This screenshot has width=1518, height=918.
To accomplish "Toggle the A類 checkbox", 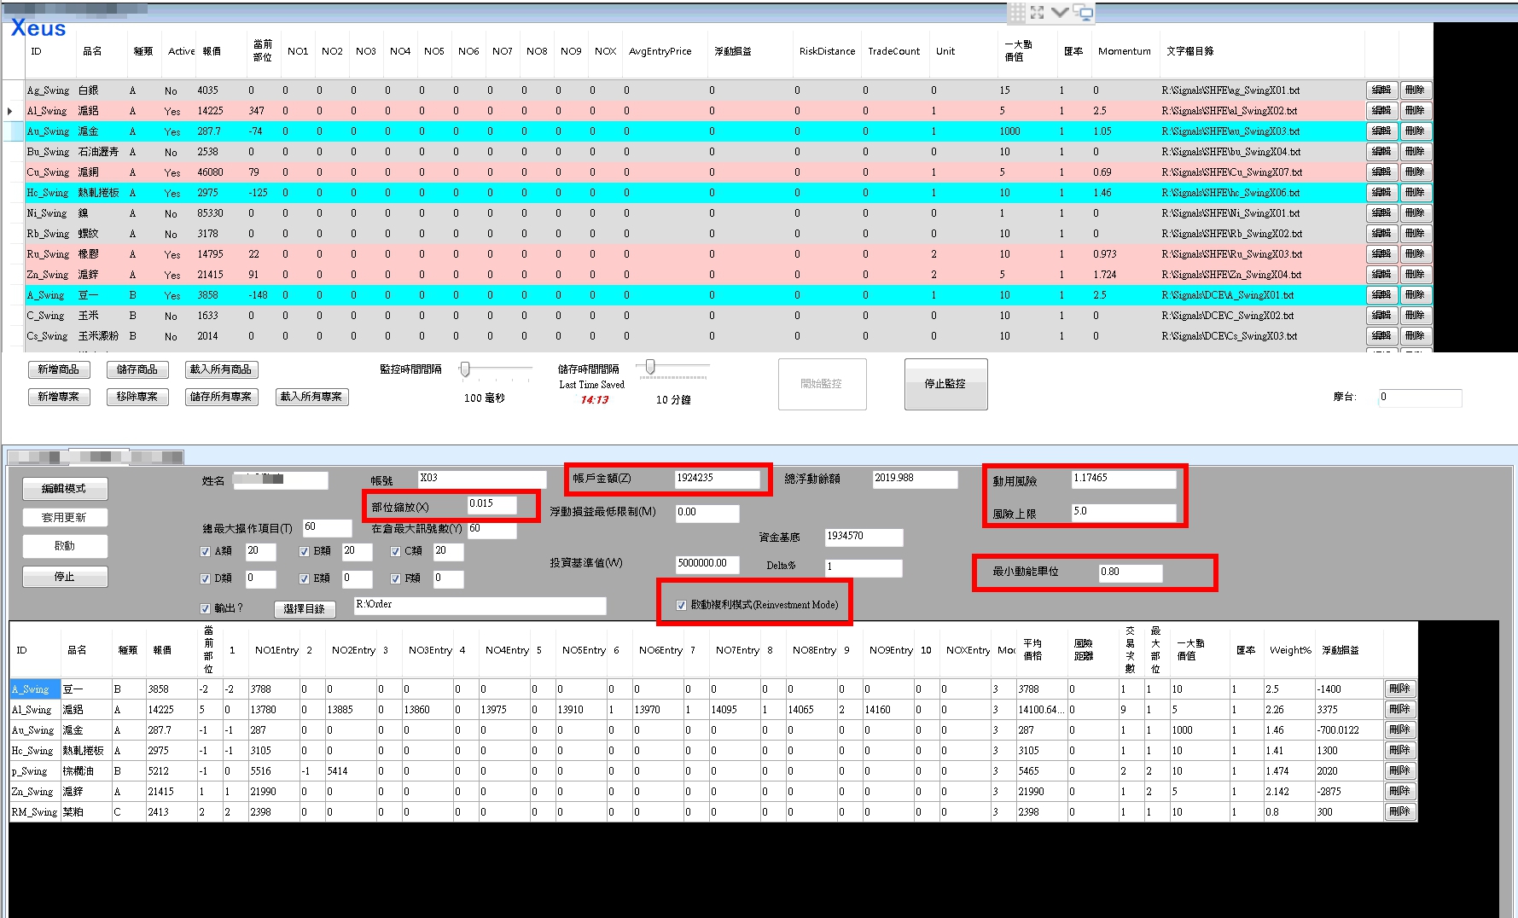I will coord(205,551).
